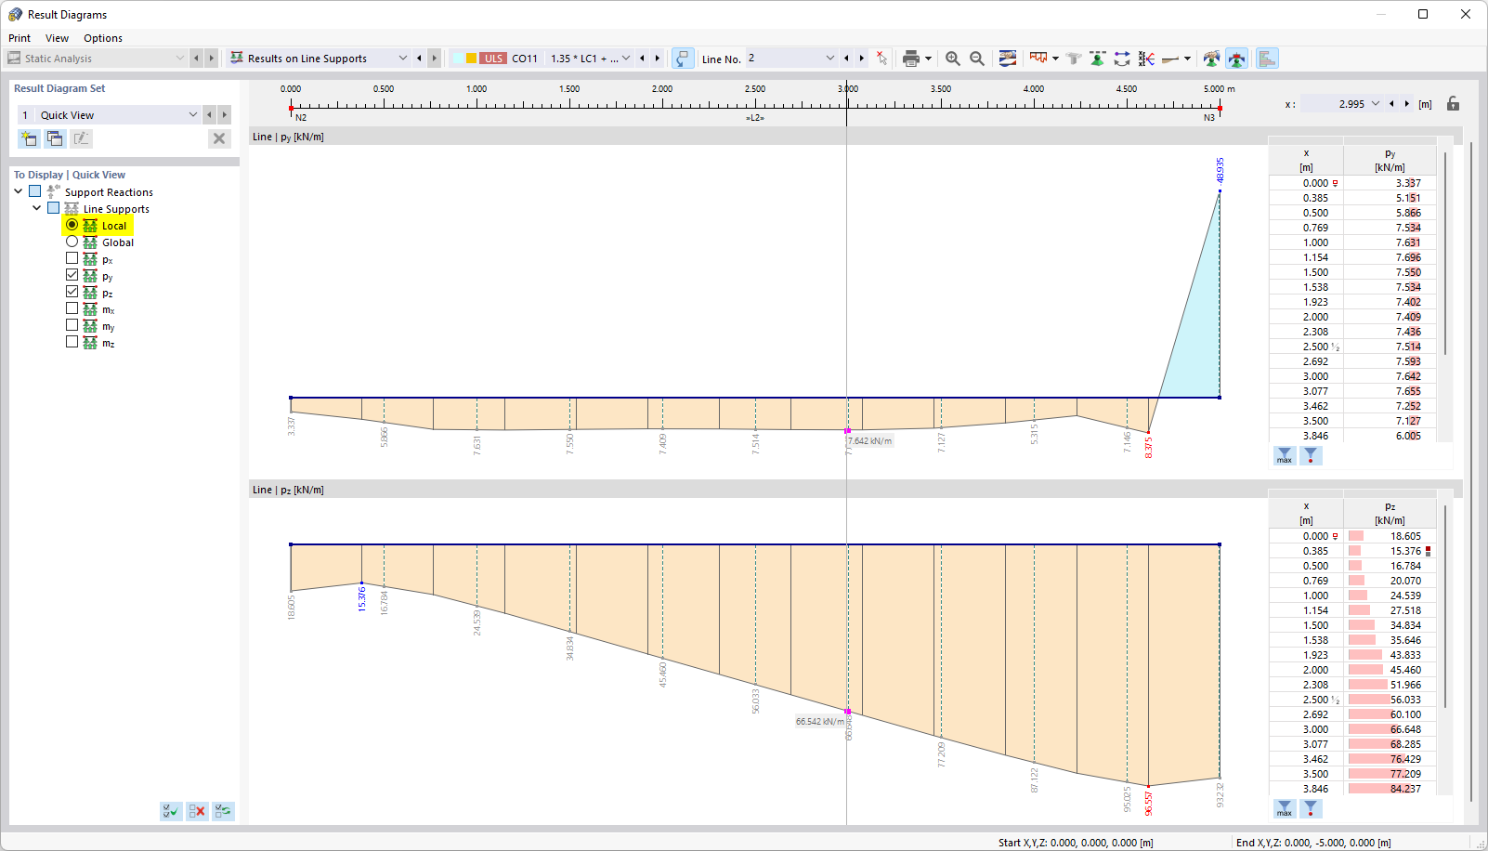Click the max button below the py table
The image size is (1488, 851).
click(1284, 456)
